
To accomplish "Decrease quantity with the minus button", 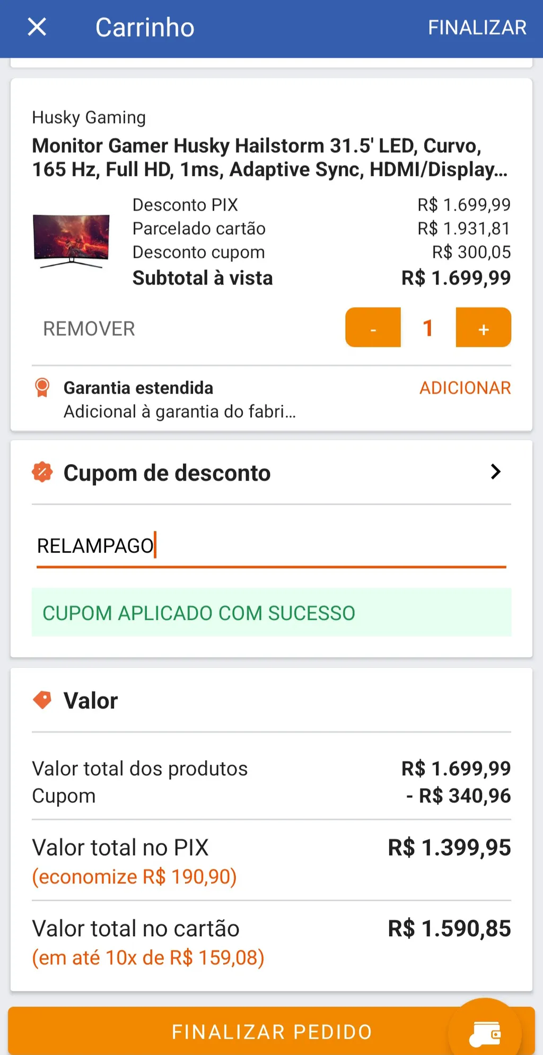I will 373,328.
